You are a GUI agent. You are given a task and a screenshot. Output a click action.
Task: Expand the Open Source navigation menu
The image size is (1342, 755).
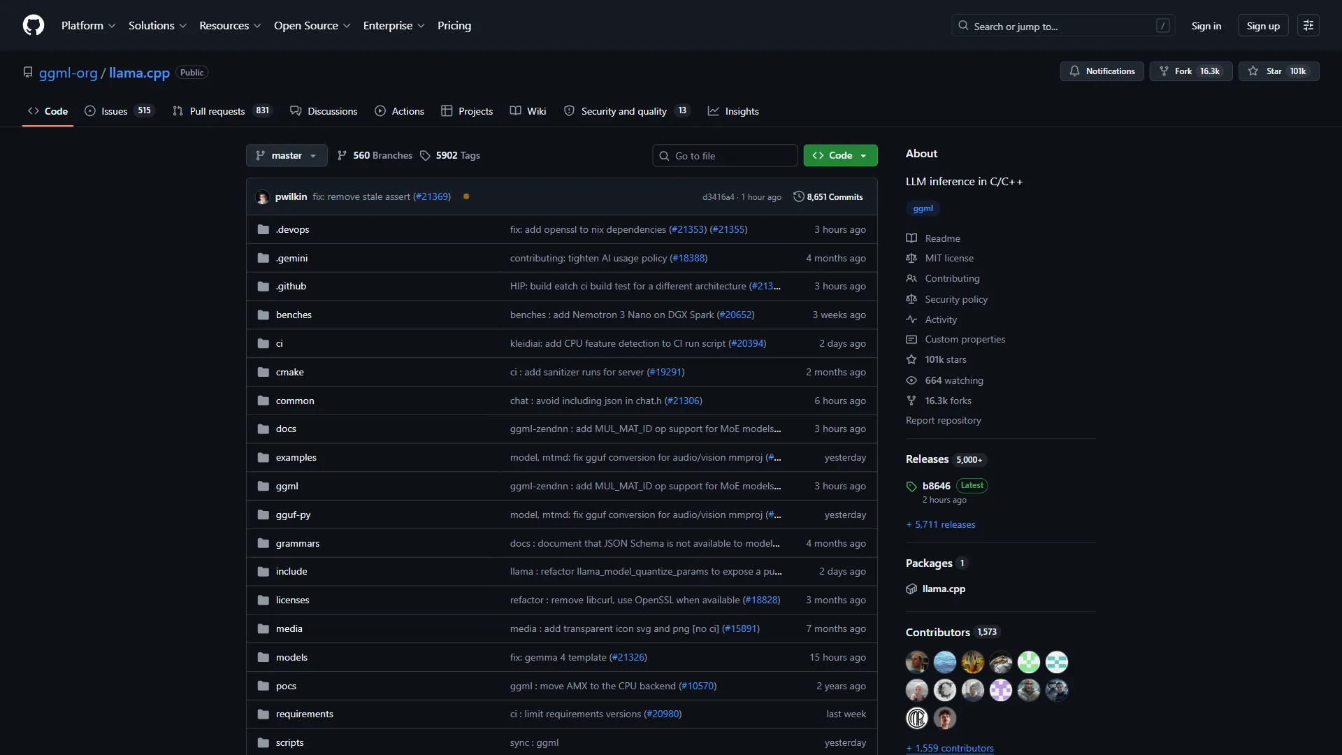point(312,25)
